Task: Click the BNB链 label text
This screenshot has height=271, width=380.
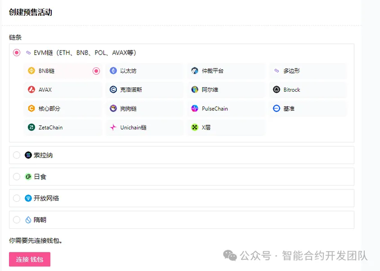Action: 47,71
